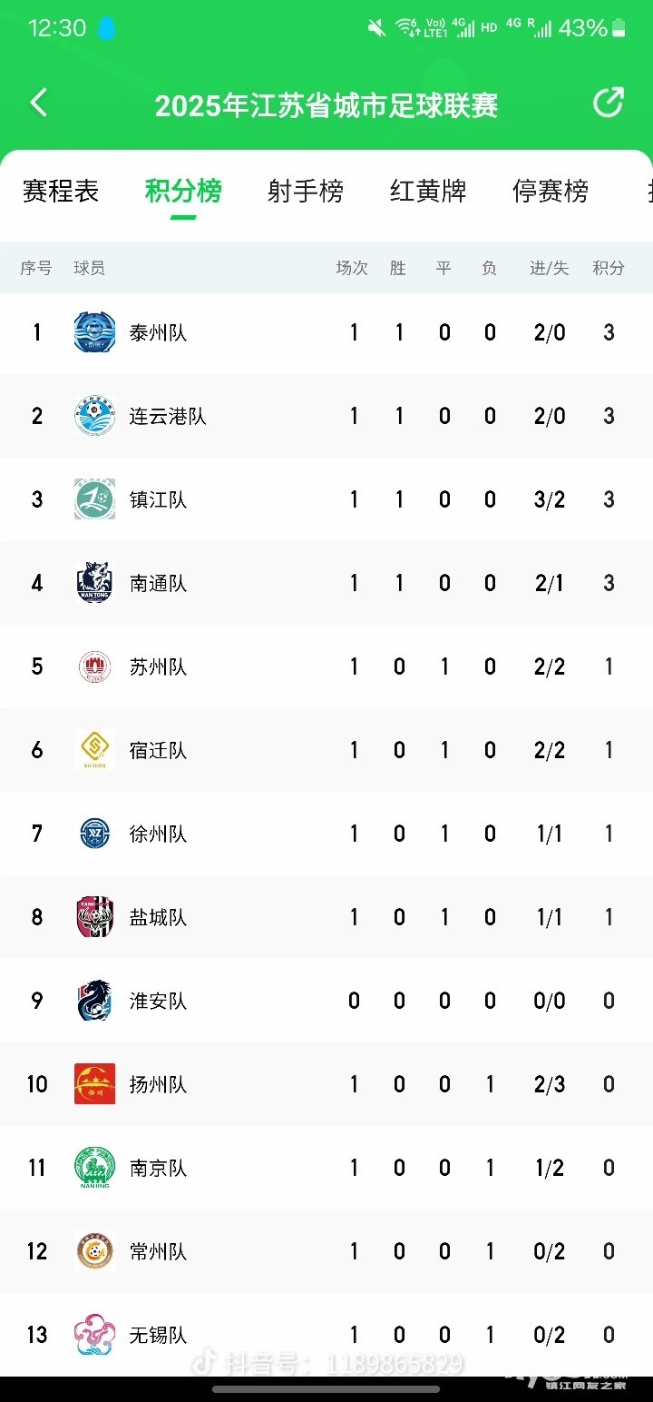Tap the Lianyungang team (连云港队) logo

coord(94,416)
